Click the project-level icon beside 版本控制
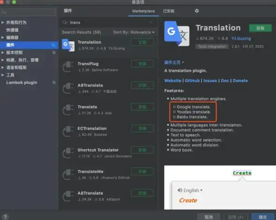Screen dimensions: 276x220 tap(54, 53)
